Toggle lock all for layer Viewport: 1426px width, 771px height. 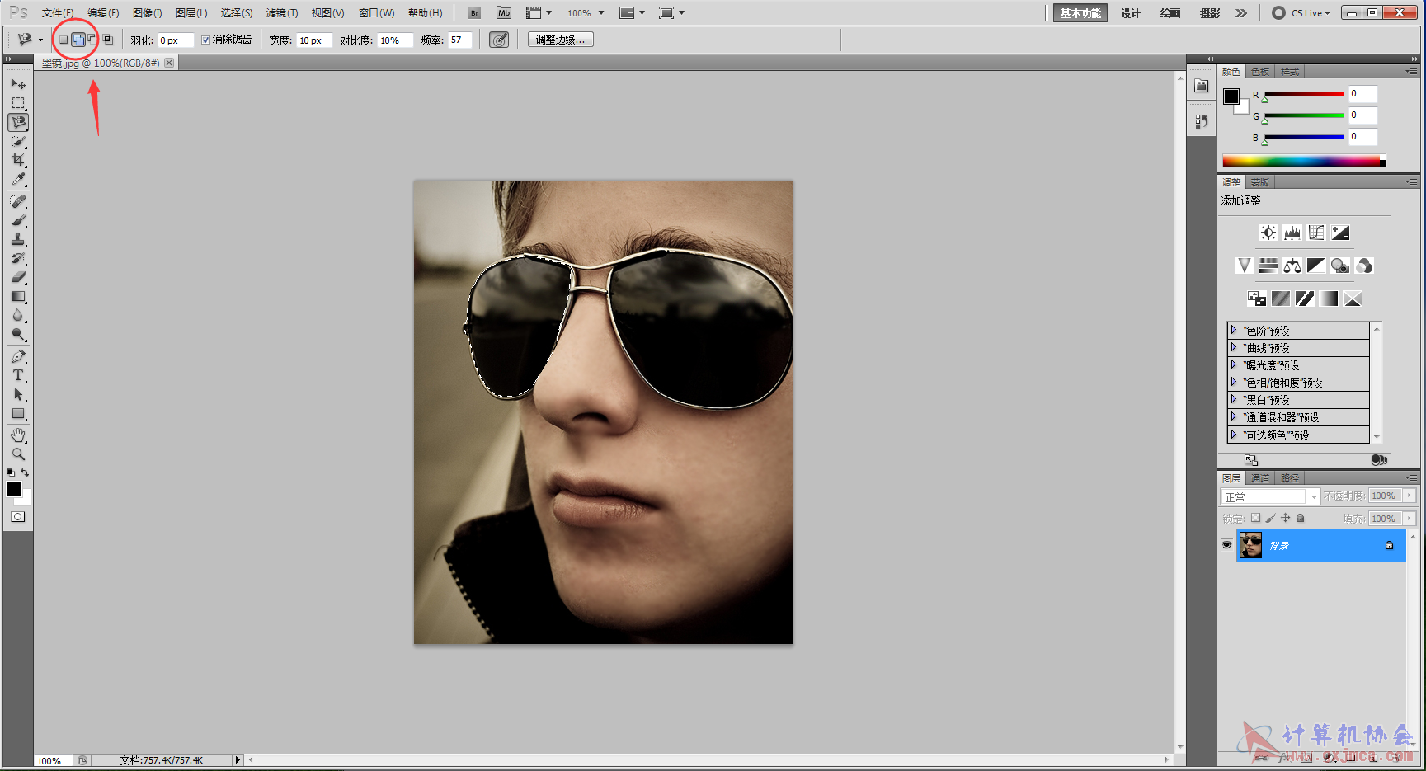click(x=1301, y=518)
